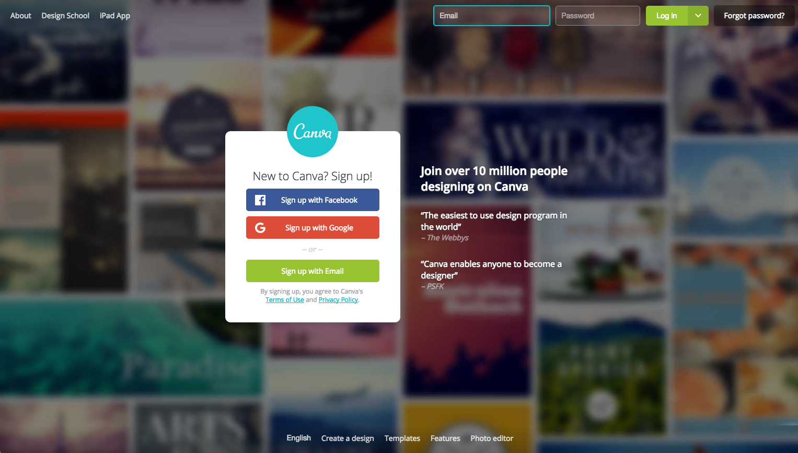
Task: Open the Templates footer link
Action: (402, 438)
